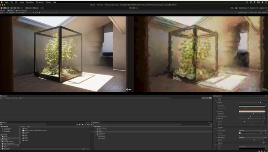Viewport: 268px width, 152px height.
Task: Open the Texture object picker
Action: (265, 133)
